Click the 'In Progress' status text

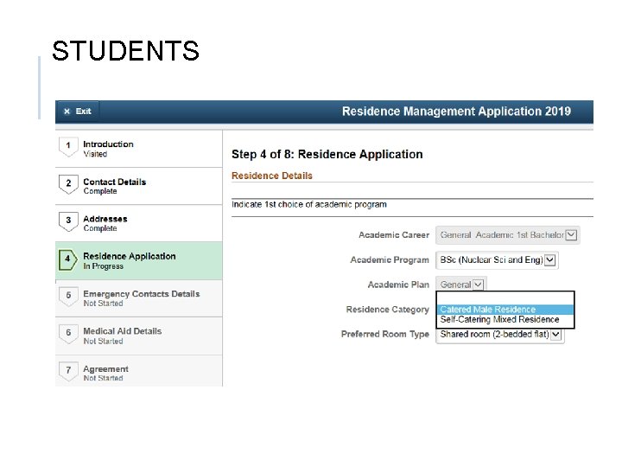(x=103, y=266)
